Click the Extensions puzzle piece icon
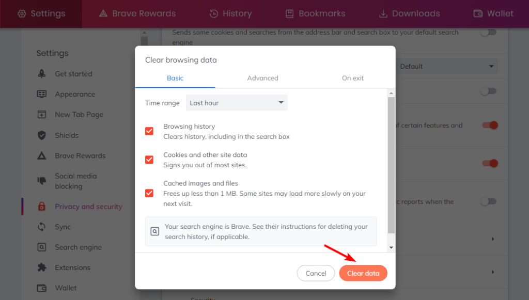The image size is (529, 300). 41,267
